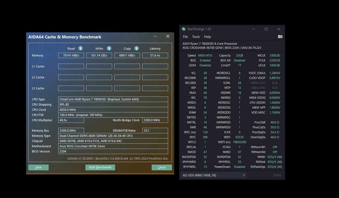Viewport: 339px width, 198px height.
Task: Click the Memory Bus value 3300.0 MHz
Action: (x=71, y=131)
